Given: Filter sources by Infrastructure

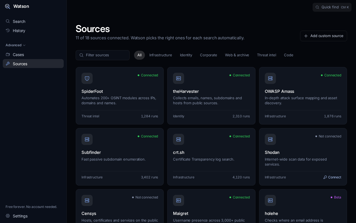Looking at the screenshot, I should pos(161,55).
